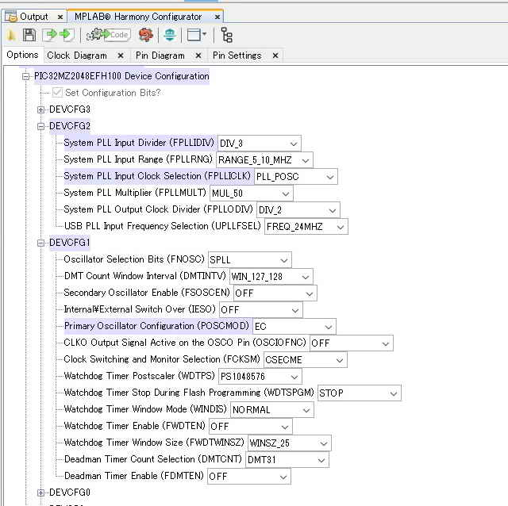Click the save configuration floppy disk icon
Viewport: 508px width, 506px height.
[x=29, y=35]
